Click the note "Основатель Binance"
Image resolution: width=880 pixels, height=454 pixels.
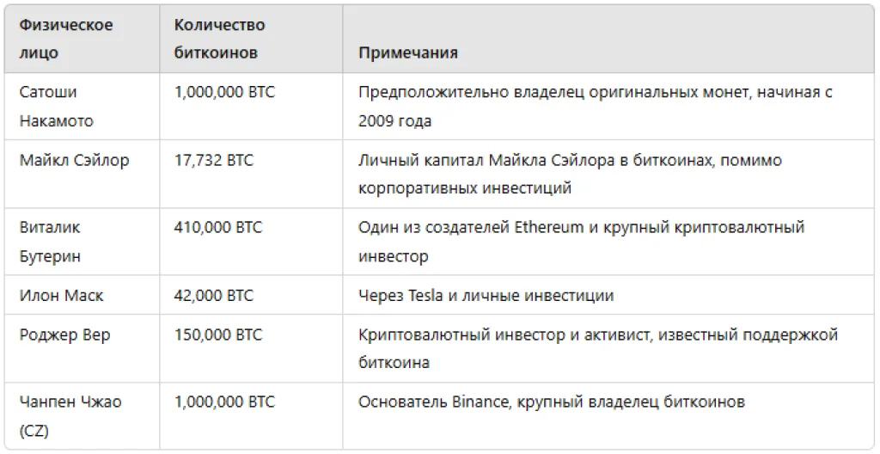552,402
